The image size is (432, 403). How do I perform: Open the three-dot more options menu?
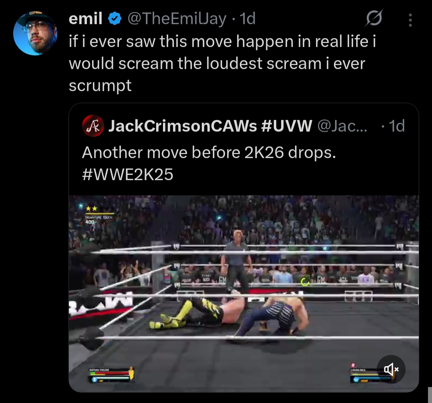[x=410, y=20]
